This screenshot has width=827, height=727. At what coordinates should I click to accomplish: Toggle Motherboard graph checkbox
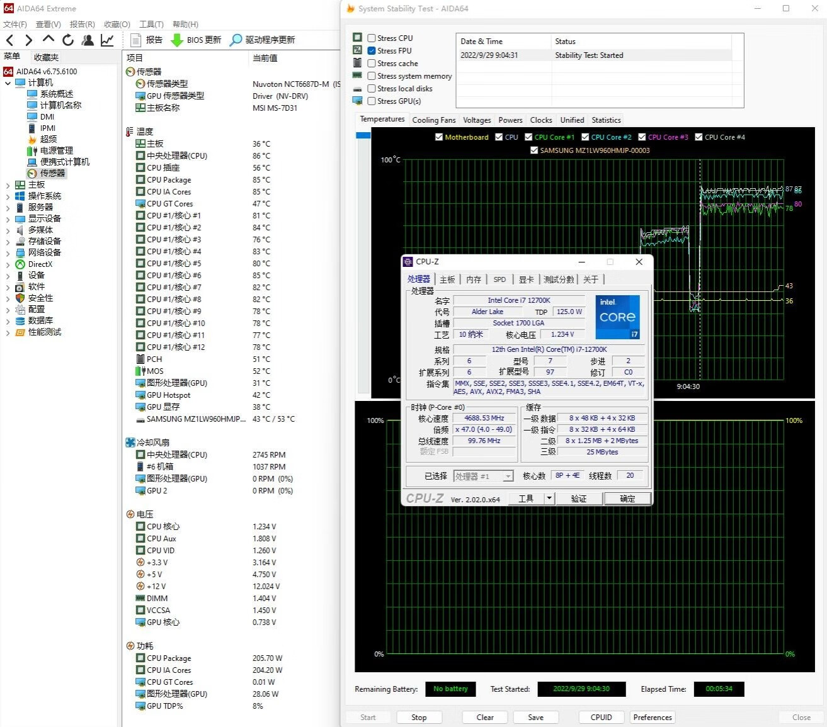click(x=439, y=137)
